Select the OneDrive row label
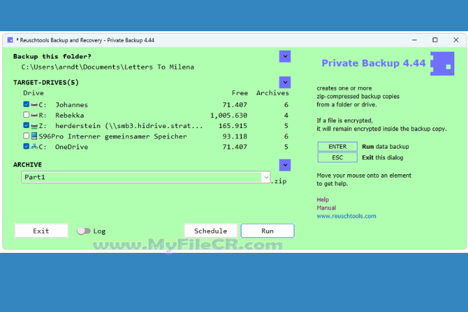468x312 pixels. (x=71, y=147)
